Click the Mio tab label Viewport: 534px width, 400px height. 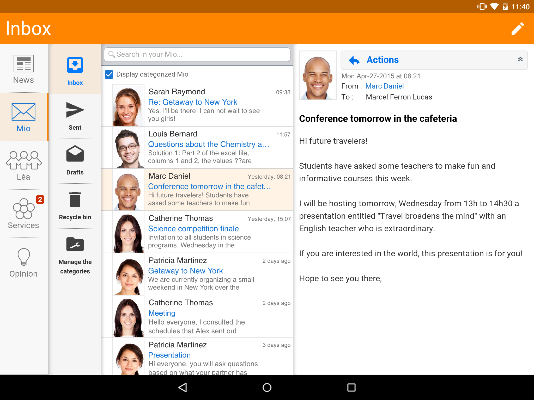coord(23,129)
